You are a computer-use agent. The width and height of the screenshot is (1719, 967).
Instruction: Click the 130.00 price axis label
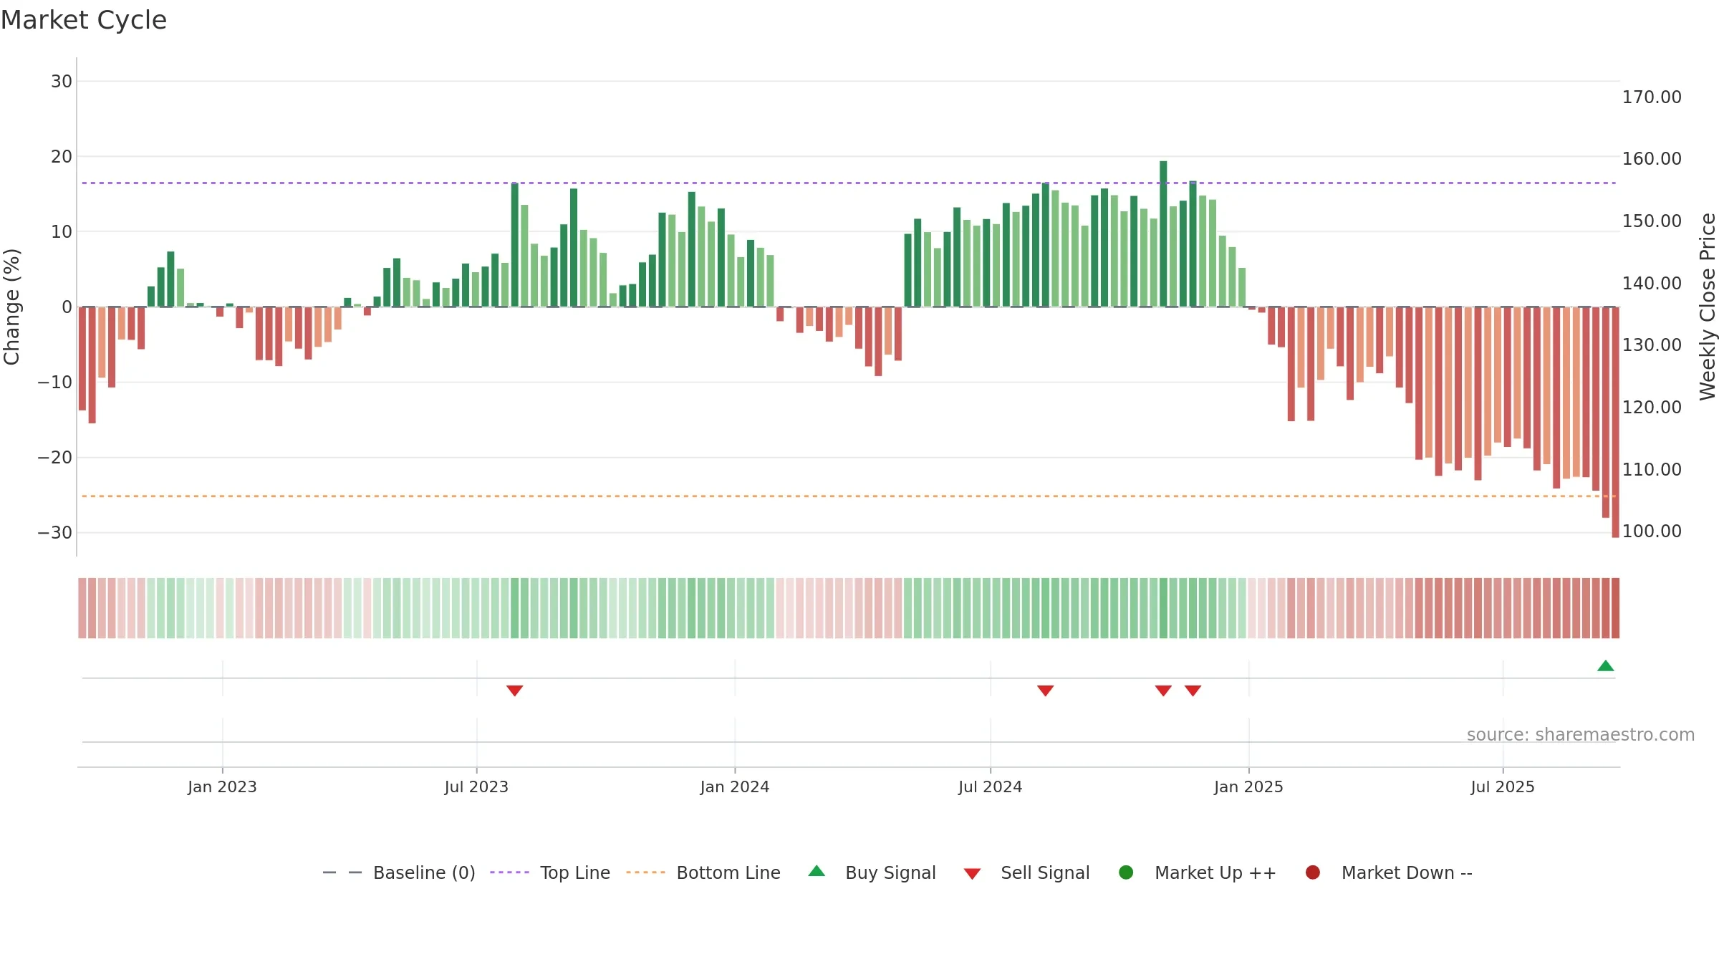click(x=1652, y=345)
